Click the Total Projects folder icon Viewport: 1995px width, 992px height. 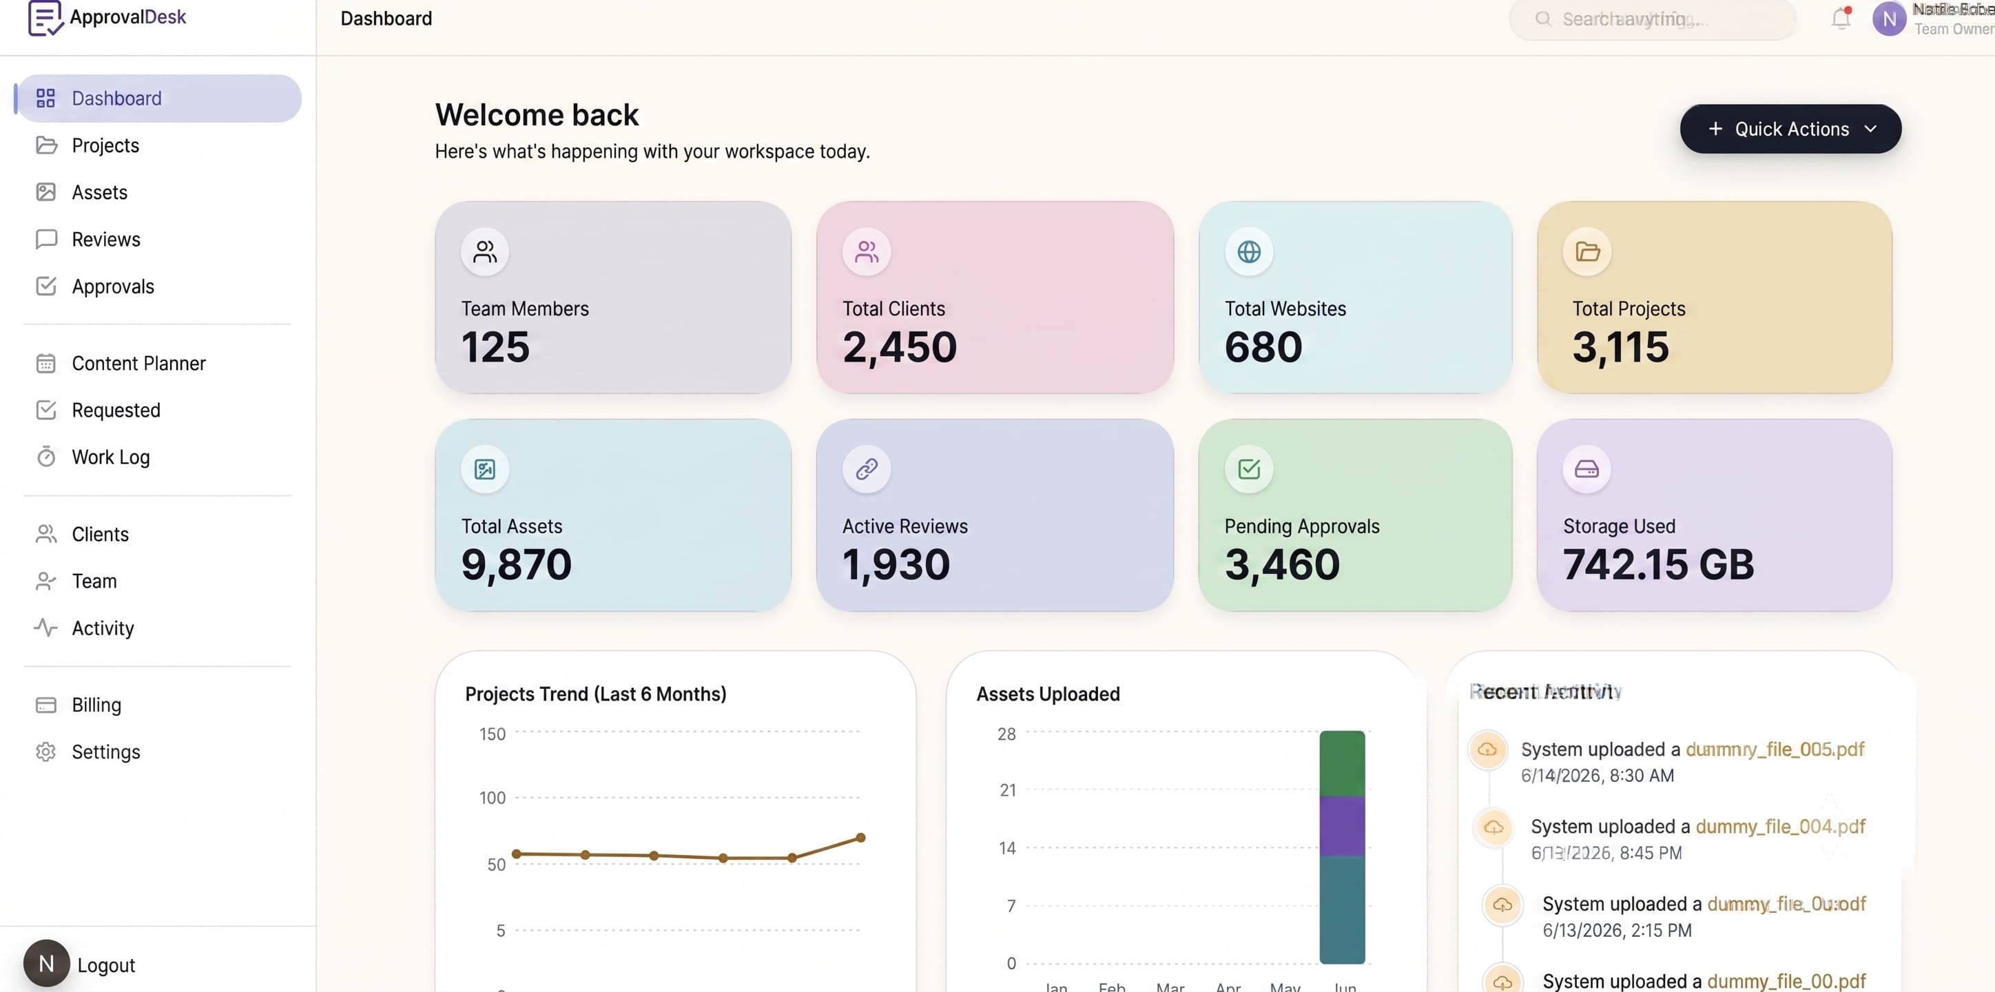pyautogui.click(x=1587, y=251)
